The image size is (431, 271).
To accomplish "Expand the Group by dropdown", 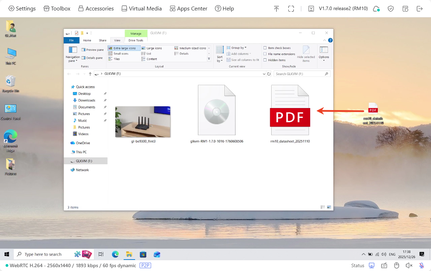I will click(x=238, y=48).
